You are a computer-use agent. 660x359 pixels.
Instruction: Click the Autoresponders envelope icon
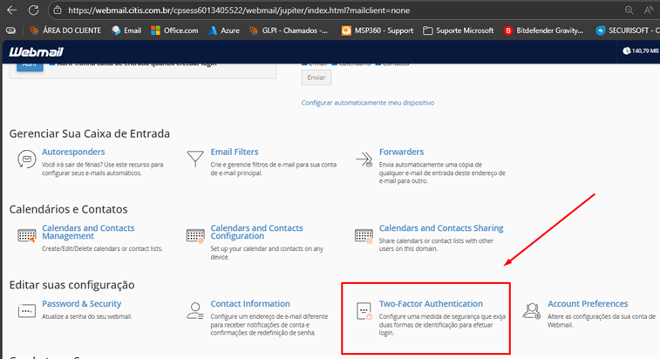coord(26,159)
